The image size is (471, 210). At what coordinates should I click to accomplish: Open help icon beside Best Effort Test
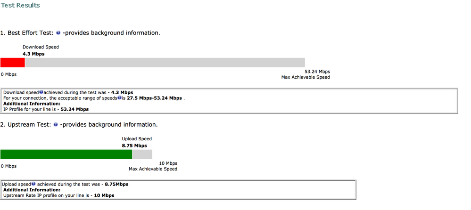point(58,33)
